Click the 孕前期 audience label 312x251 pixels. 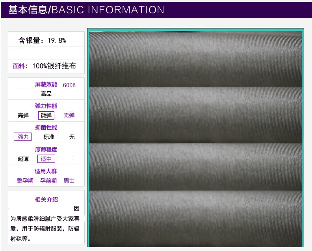[x=48, y=181]
